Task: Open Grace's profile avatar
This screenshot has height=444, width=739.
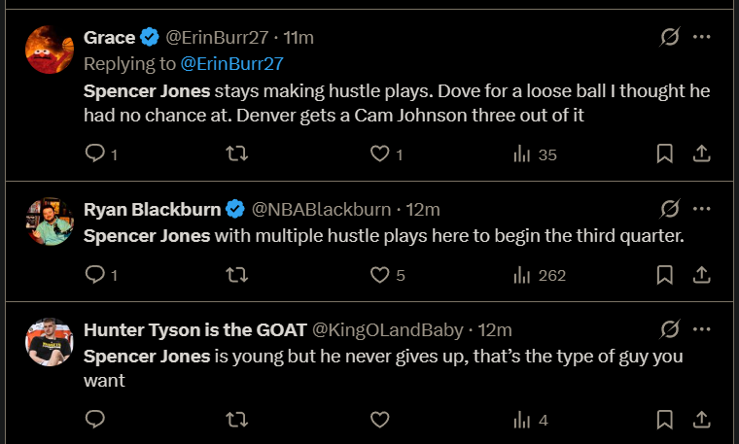Action: point(50,50)
